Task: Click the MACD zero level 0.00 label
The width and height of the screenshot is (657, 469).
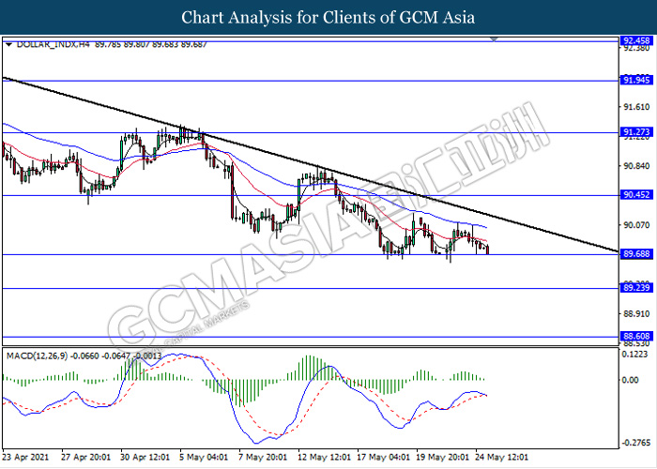Action: click(631, 380)
